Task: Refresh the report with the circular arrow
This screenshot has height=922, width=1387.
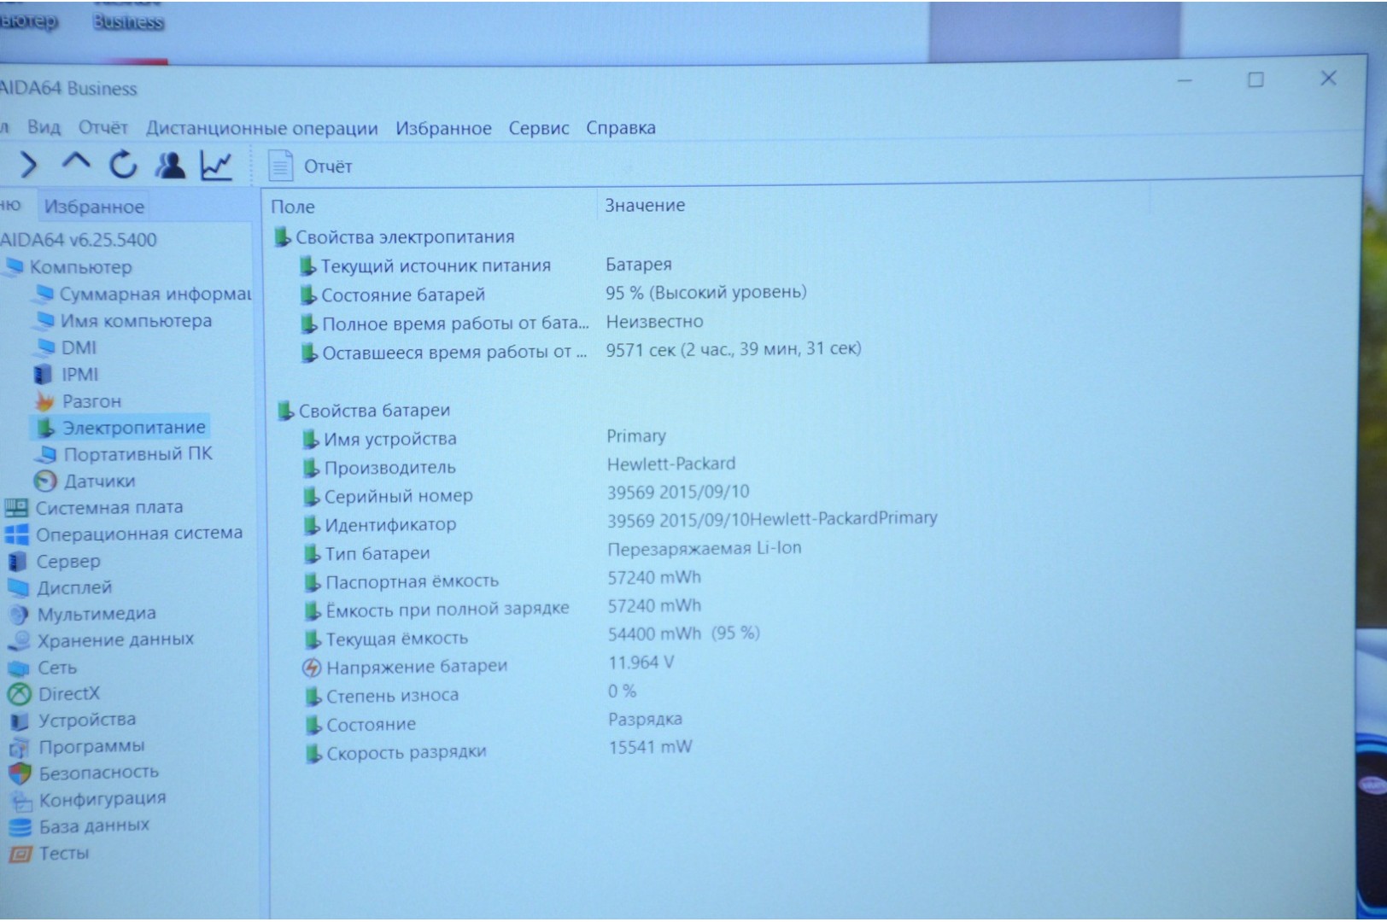Action: coord(123,164)
